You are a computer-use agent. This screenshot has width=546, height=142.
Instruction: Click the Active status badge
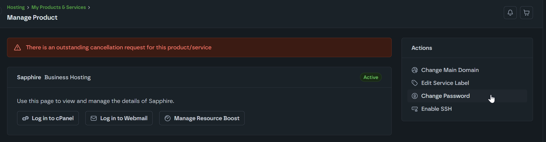[371, 77]
